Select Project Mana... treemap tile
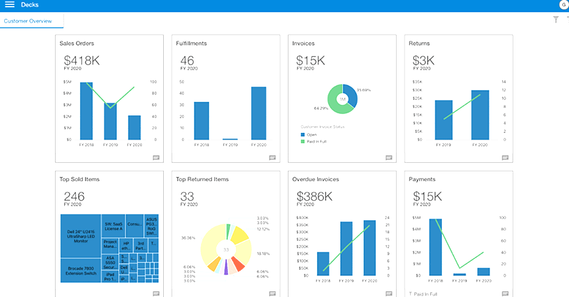Viewport: 569px width, 297px height. (110, 245)
